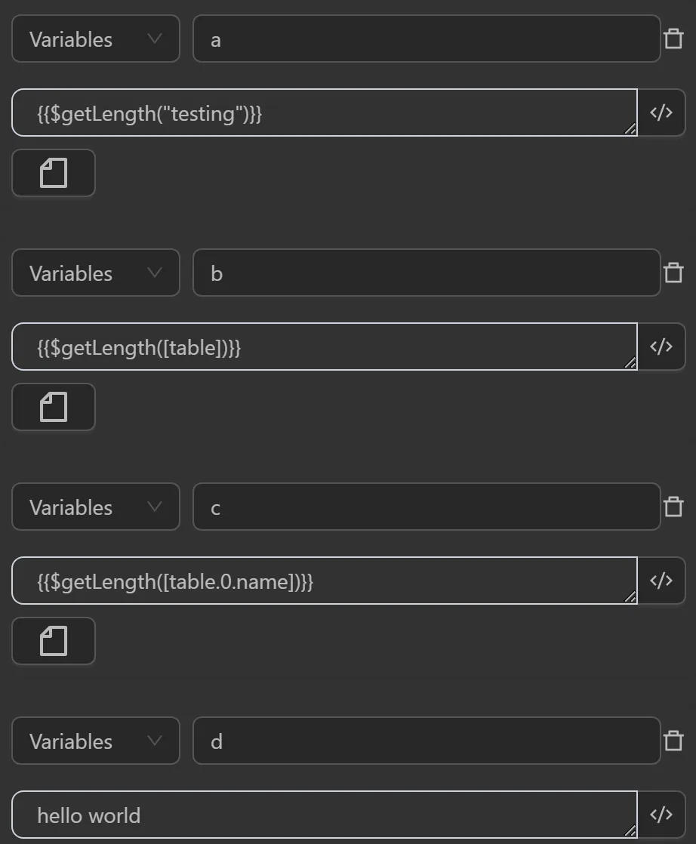Open Variables dropdown for variable a
This screenshot has width=696, height=844.
click(96, 39)
